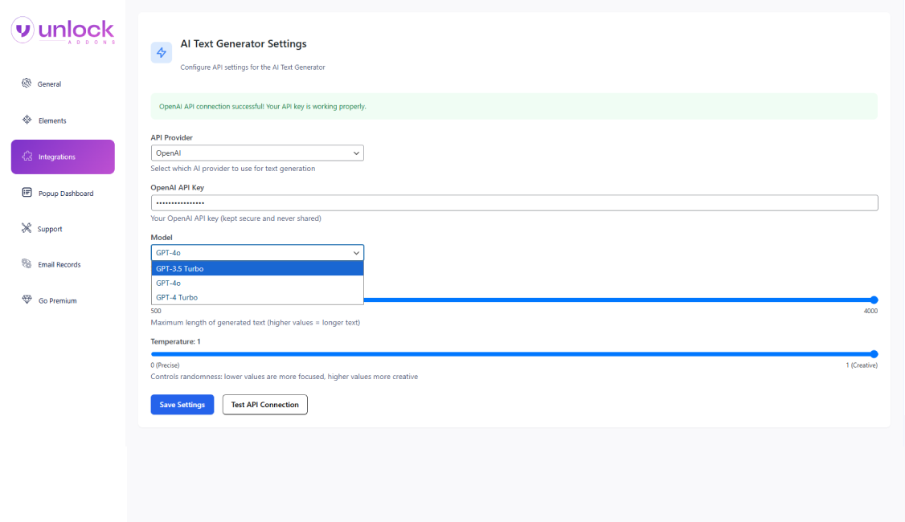Click the puzzle-piece Integrations icon
The image size is (905, 522).
pyautogui.click(x=27, y=157)
